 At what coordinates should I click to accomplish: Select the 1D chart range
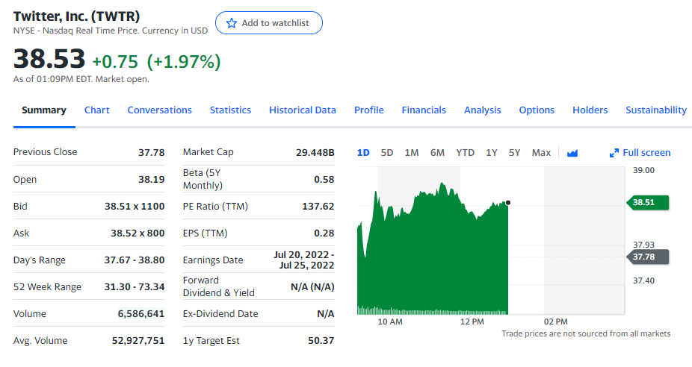(x=363, y=153)
